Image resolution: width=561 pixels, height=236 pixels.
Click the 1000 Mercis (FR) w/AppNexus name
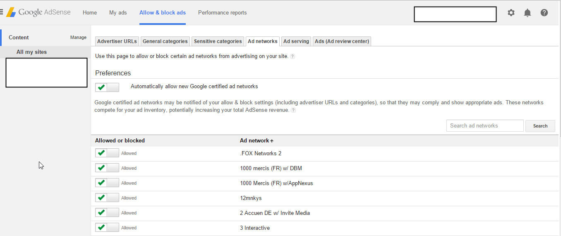click(276, 183)
